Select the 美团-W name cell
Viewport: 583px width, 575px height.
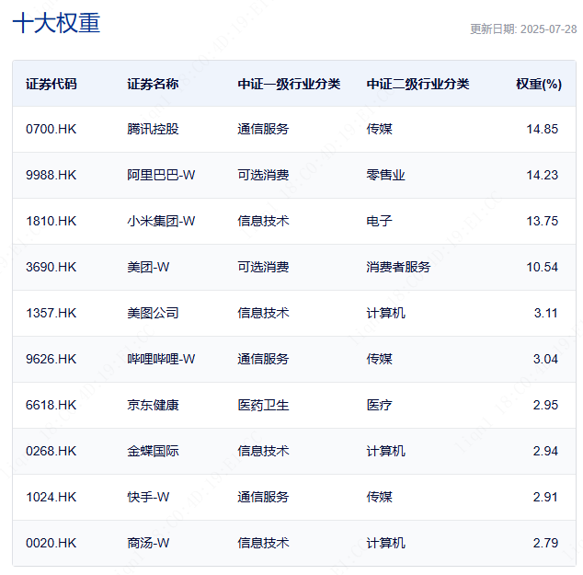tap(148, 267)
